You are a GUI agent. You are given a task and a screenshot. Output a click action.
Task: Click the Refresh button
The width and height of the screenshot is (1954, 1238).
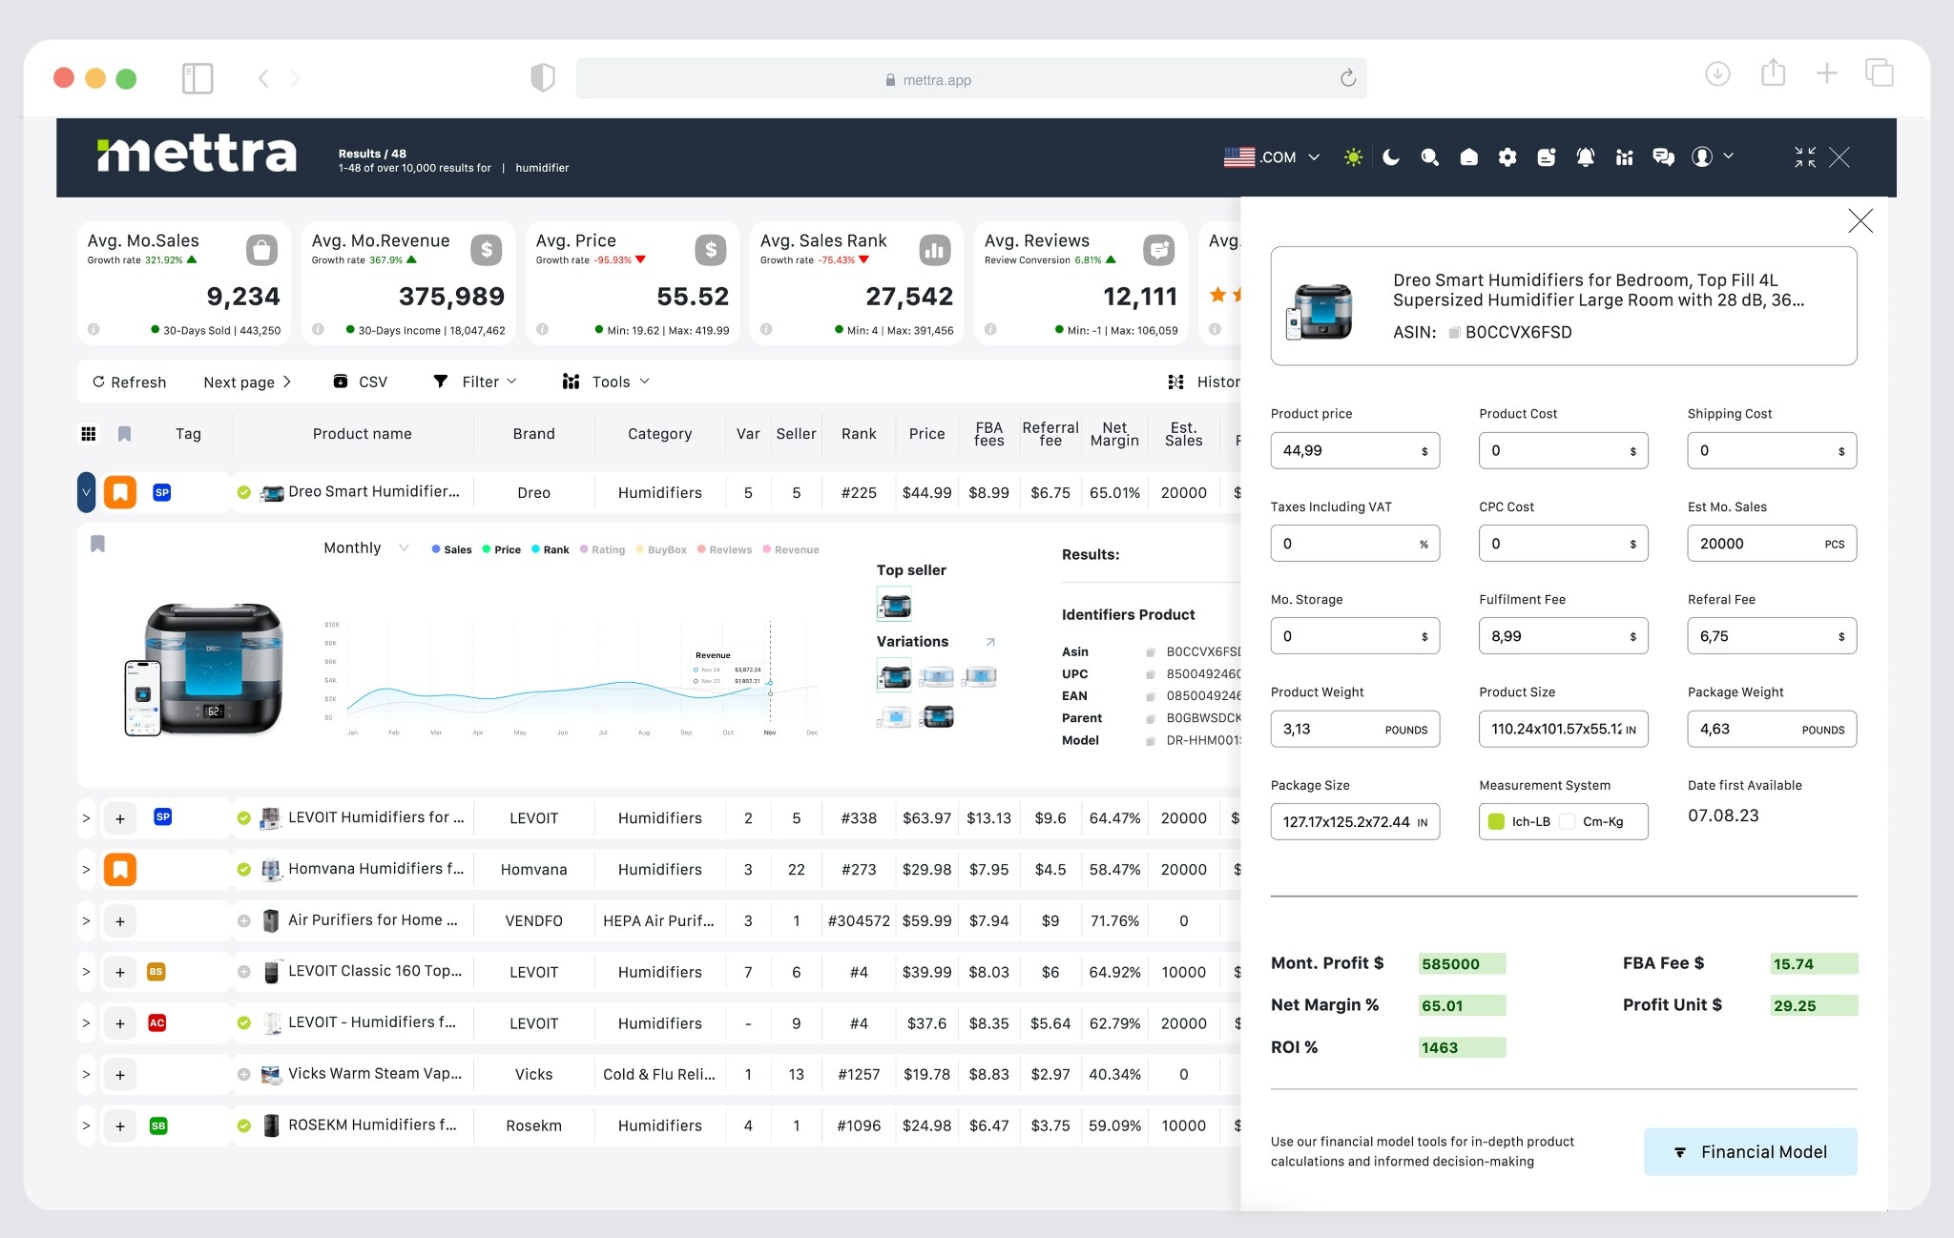pyautogui.click(x=129, y=382)
